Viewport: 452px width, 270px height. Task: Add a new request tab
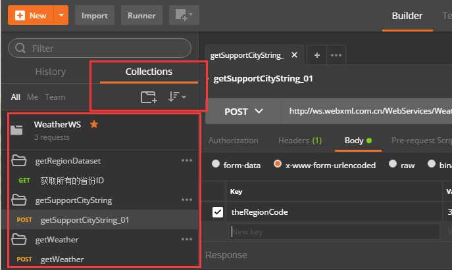click(317, 55)
